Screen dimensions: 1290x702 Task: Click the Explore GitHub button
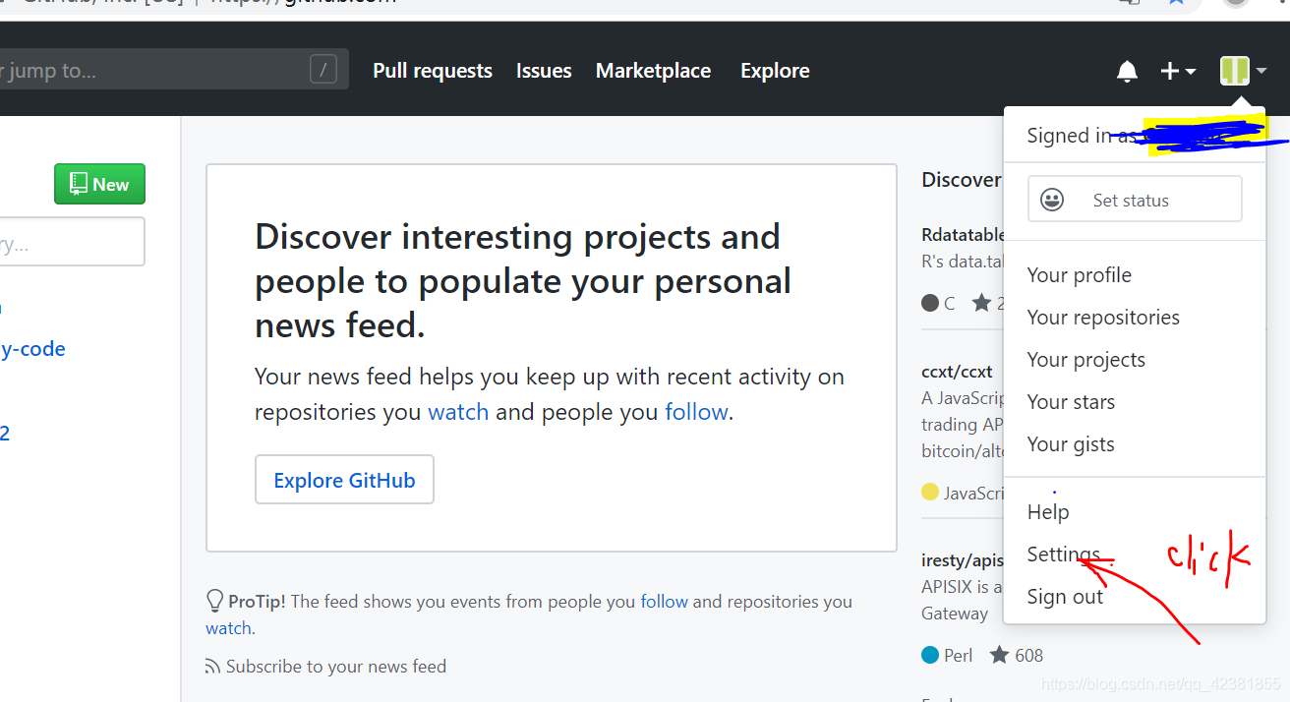pyautogui.click(x=344, y=480)
